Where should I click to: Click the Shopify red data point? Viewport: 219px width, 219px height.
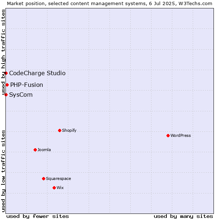(59, 130)
